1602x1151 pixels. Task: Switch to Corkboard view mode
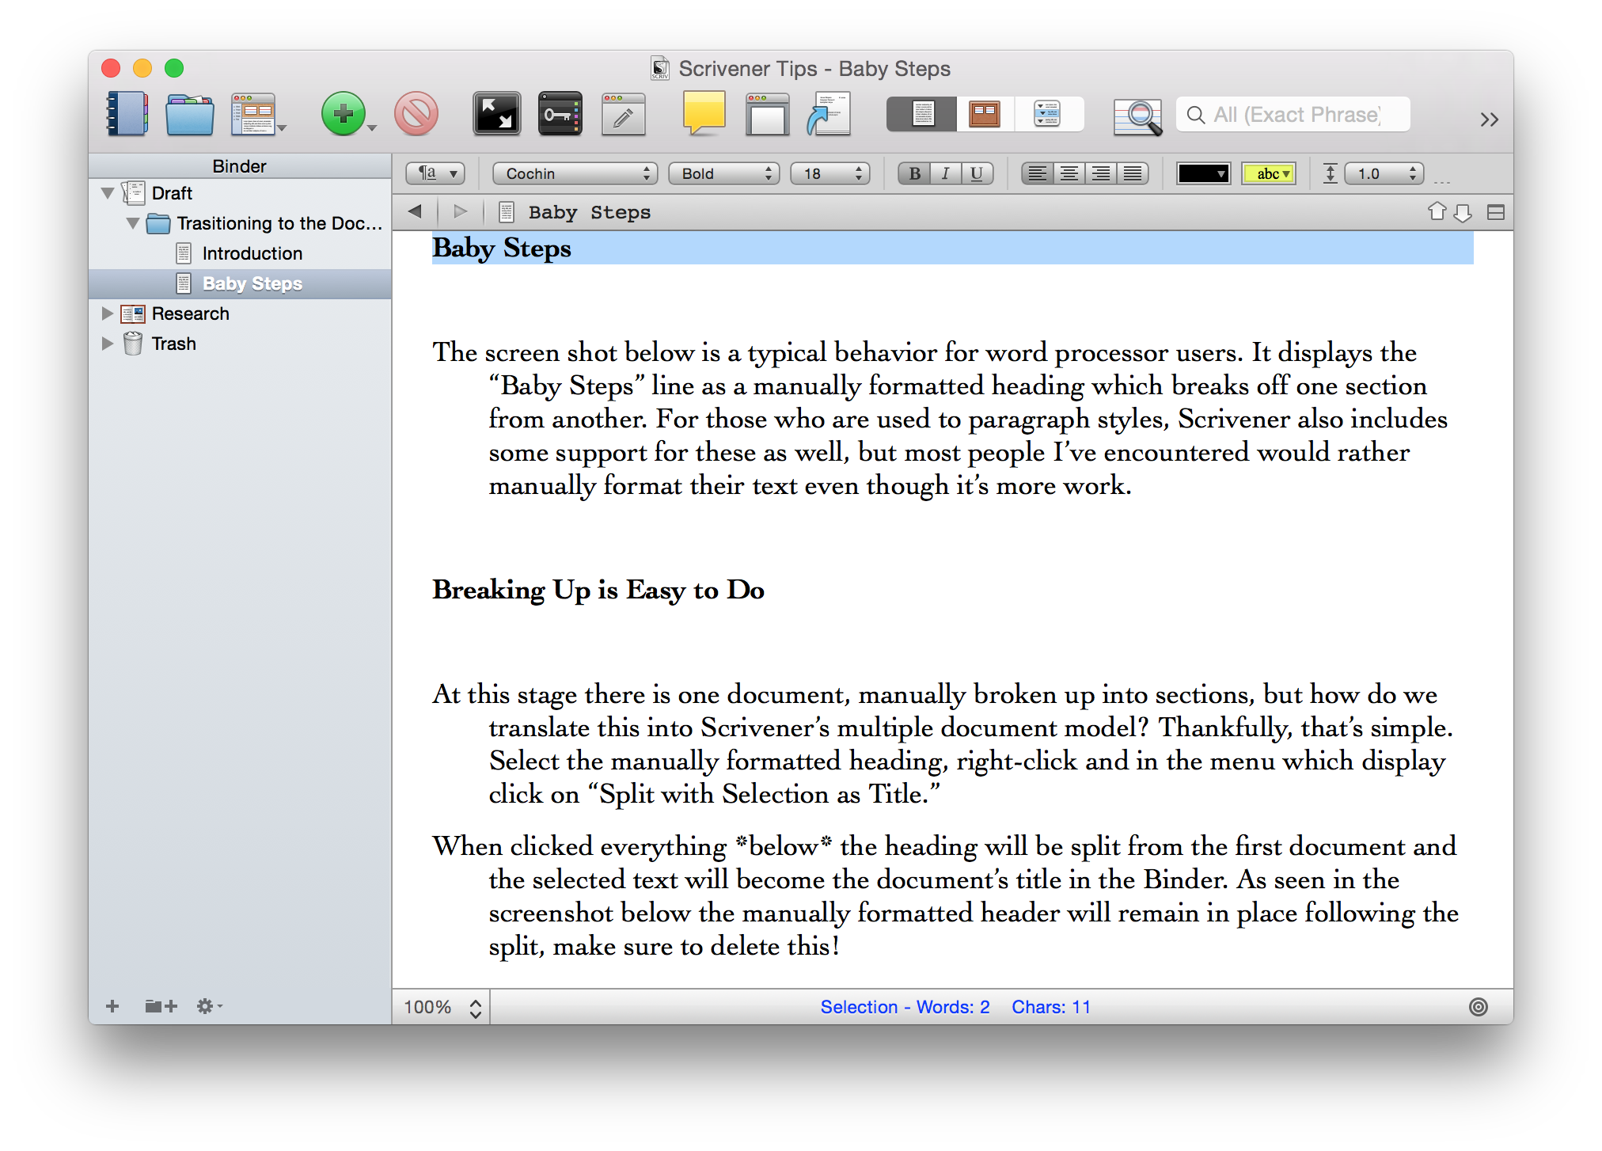pyautogui.click(x=985, y=114)
